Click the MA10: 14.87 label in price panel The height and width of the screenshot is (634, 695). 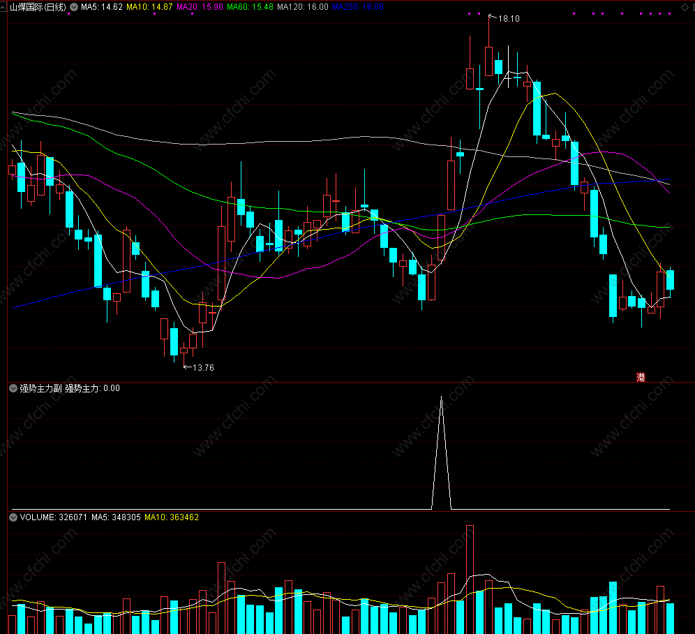[x=149, y=7]
